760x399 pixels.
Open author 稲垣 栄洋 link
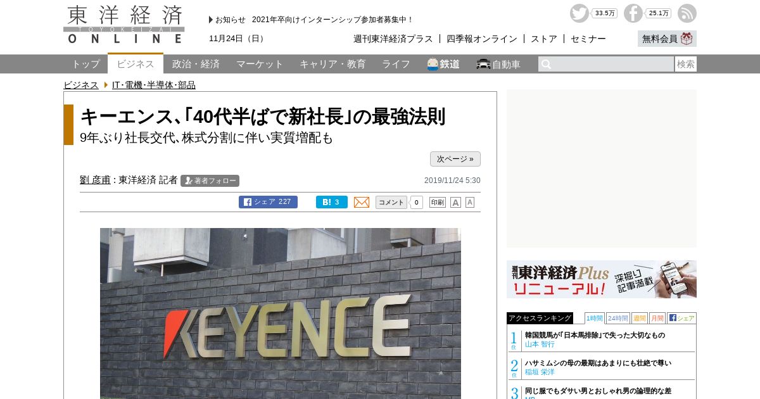tap(540, 372)
